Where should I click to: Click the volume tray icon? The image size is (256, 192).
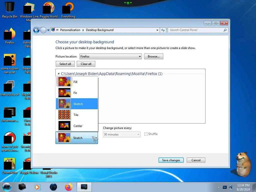(231, 187)
